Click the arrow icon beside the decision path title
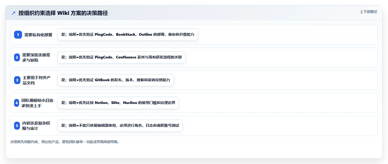388x164 pixels. click(14, 13)
